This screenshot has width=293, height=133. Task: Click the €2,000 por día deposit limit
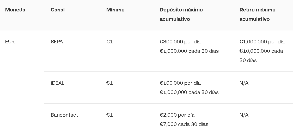coord(177,115)
